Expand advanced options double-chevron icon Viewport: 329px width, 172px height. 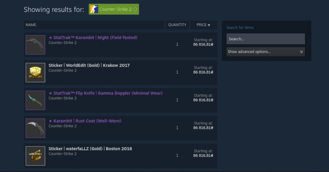point(301,52)
